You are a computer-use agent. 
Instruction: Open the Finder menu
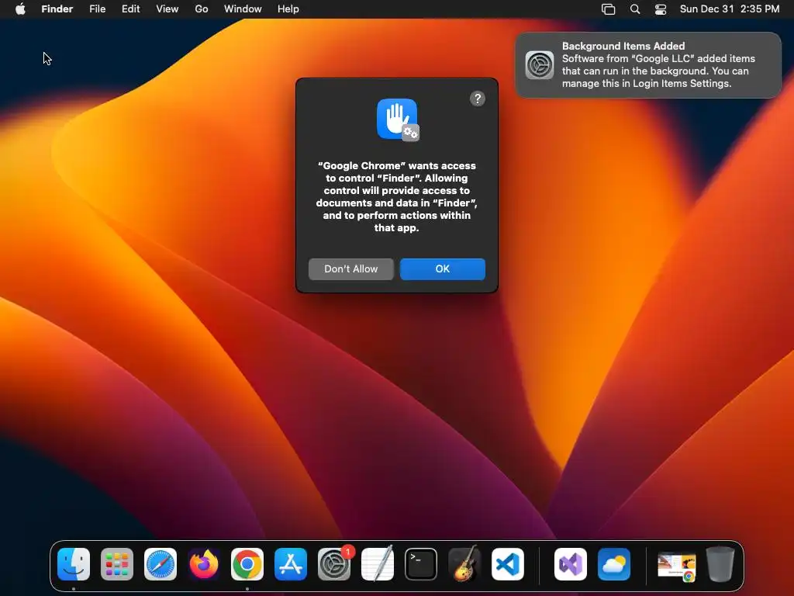pos(57,9)
